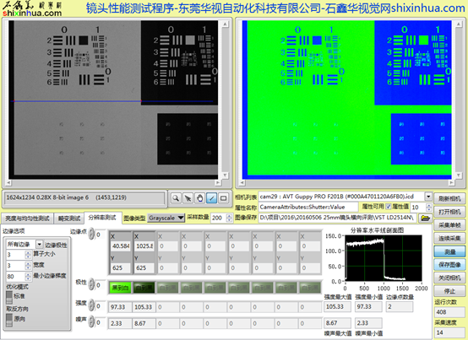Click the down scroll arrow of the green-blue image
Viewport: 468px width, 340px height.
click(459, 175)
